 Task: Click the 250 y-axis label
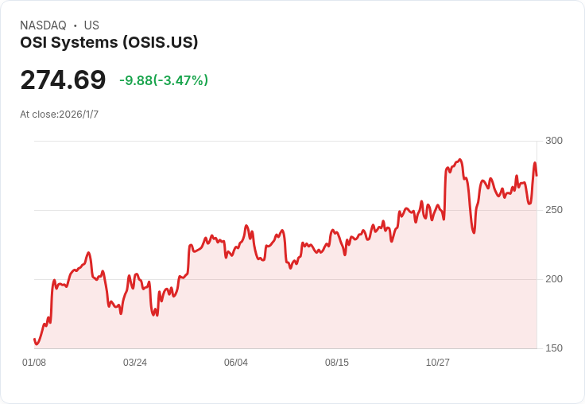tap(554, 210)
